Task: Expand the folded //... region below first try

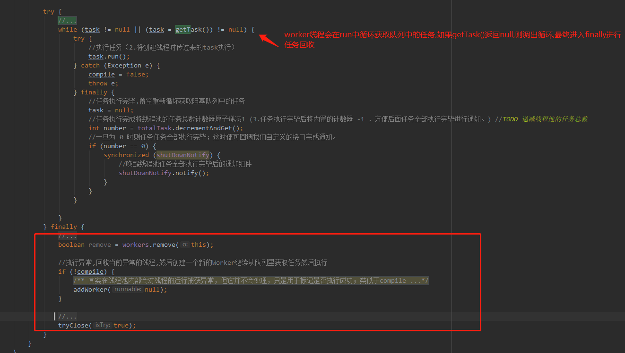Action: click(67, 20)
